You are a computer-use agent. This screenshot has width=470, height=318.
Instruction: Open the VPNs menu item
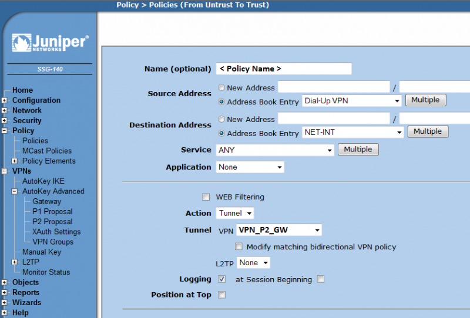coord(22,171)
